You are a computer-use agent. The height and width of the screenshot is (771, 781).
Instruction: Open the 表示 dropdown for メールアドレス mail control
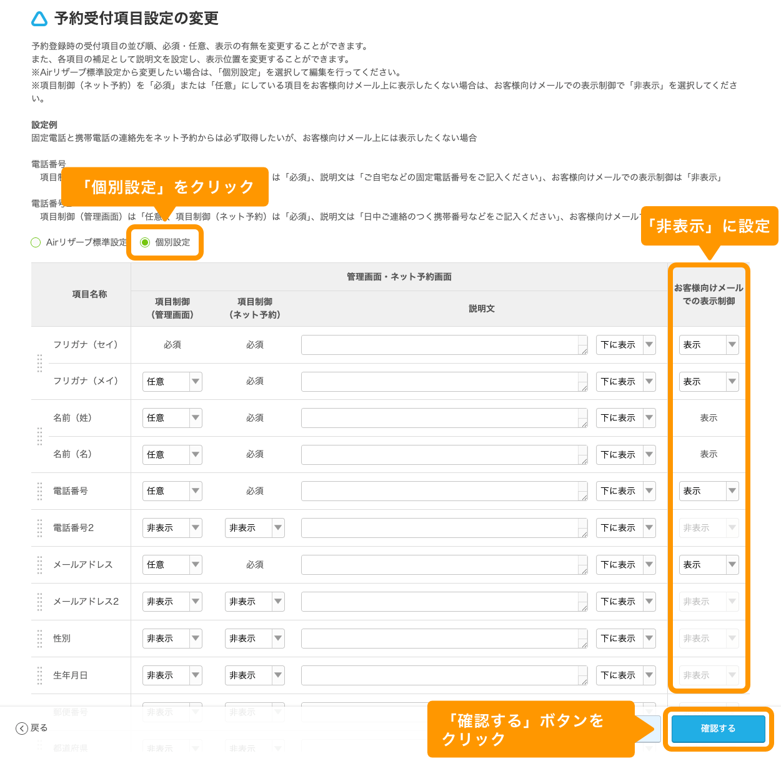point(709,565)
